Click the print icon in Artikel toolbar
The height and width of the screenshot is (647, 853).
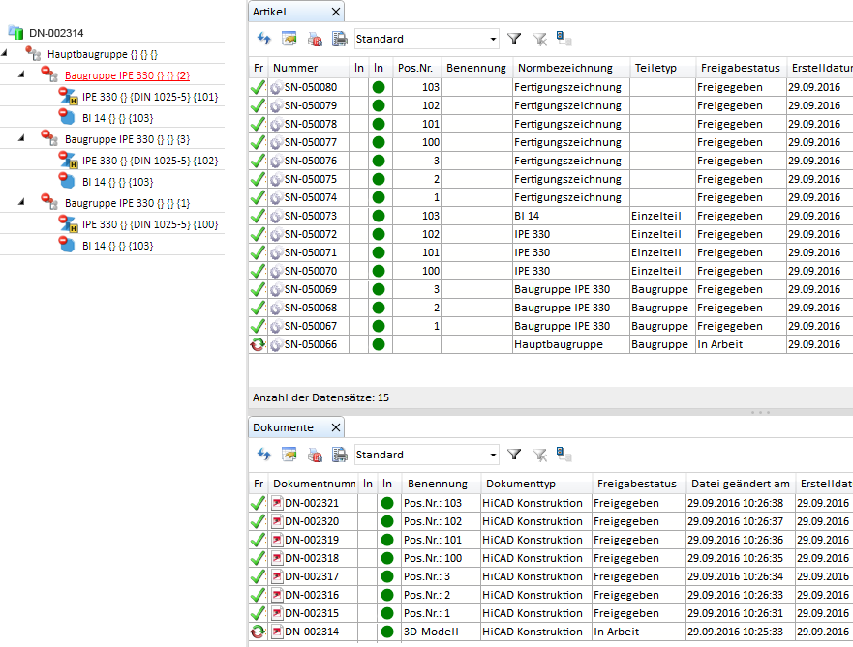340,39
